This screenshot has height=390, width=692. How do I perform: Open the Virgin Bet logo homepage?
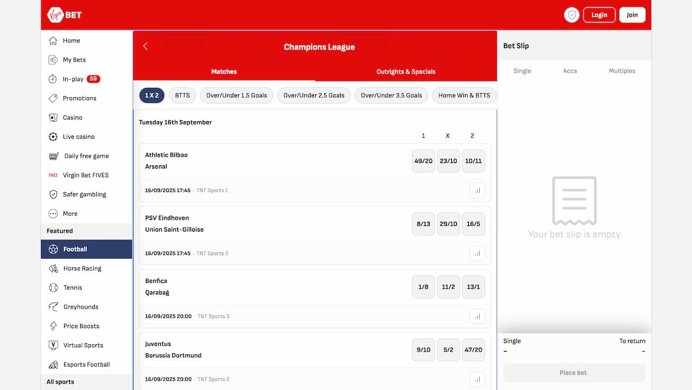click(x=64, y=14)
